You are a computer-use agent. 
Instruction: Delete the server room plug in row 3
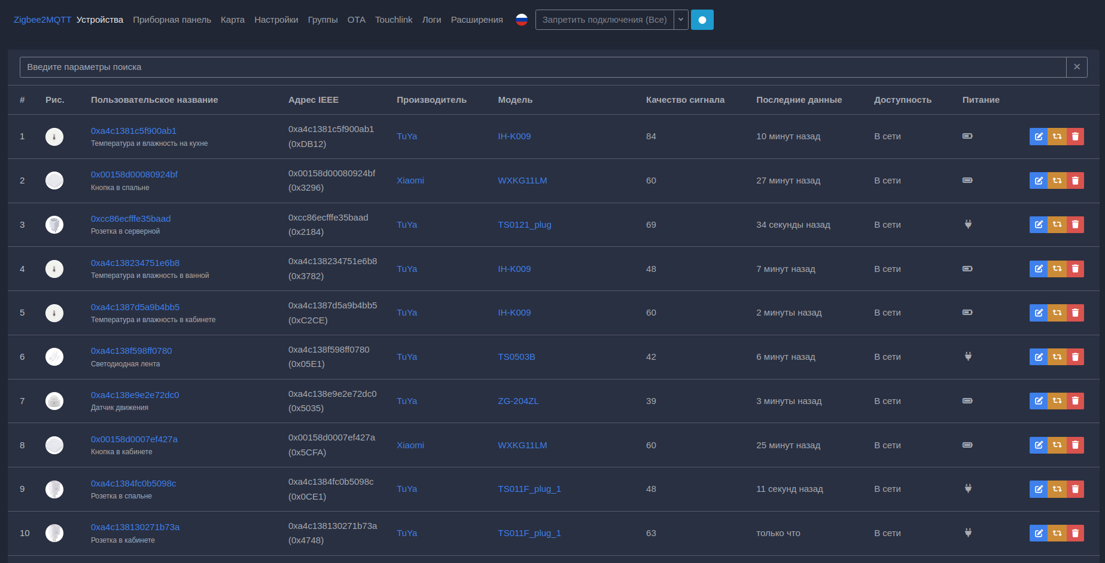pyautogui.click(x=1075, y=225)
